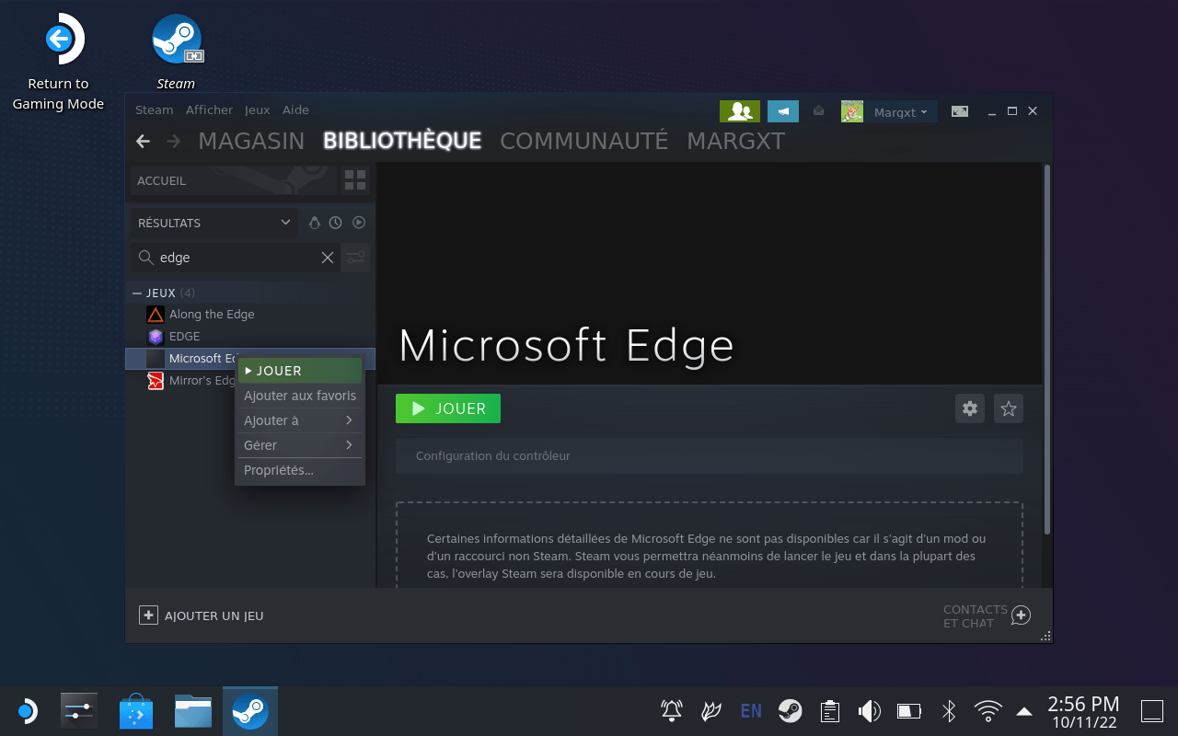Click in the library search field

pos(235,258)
